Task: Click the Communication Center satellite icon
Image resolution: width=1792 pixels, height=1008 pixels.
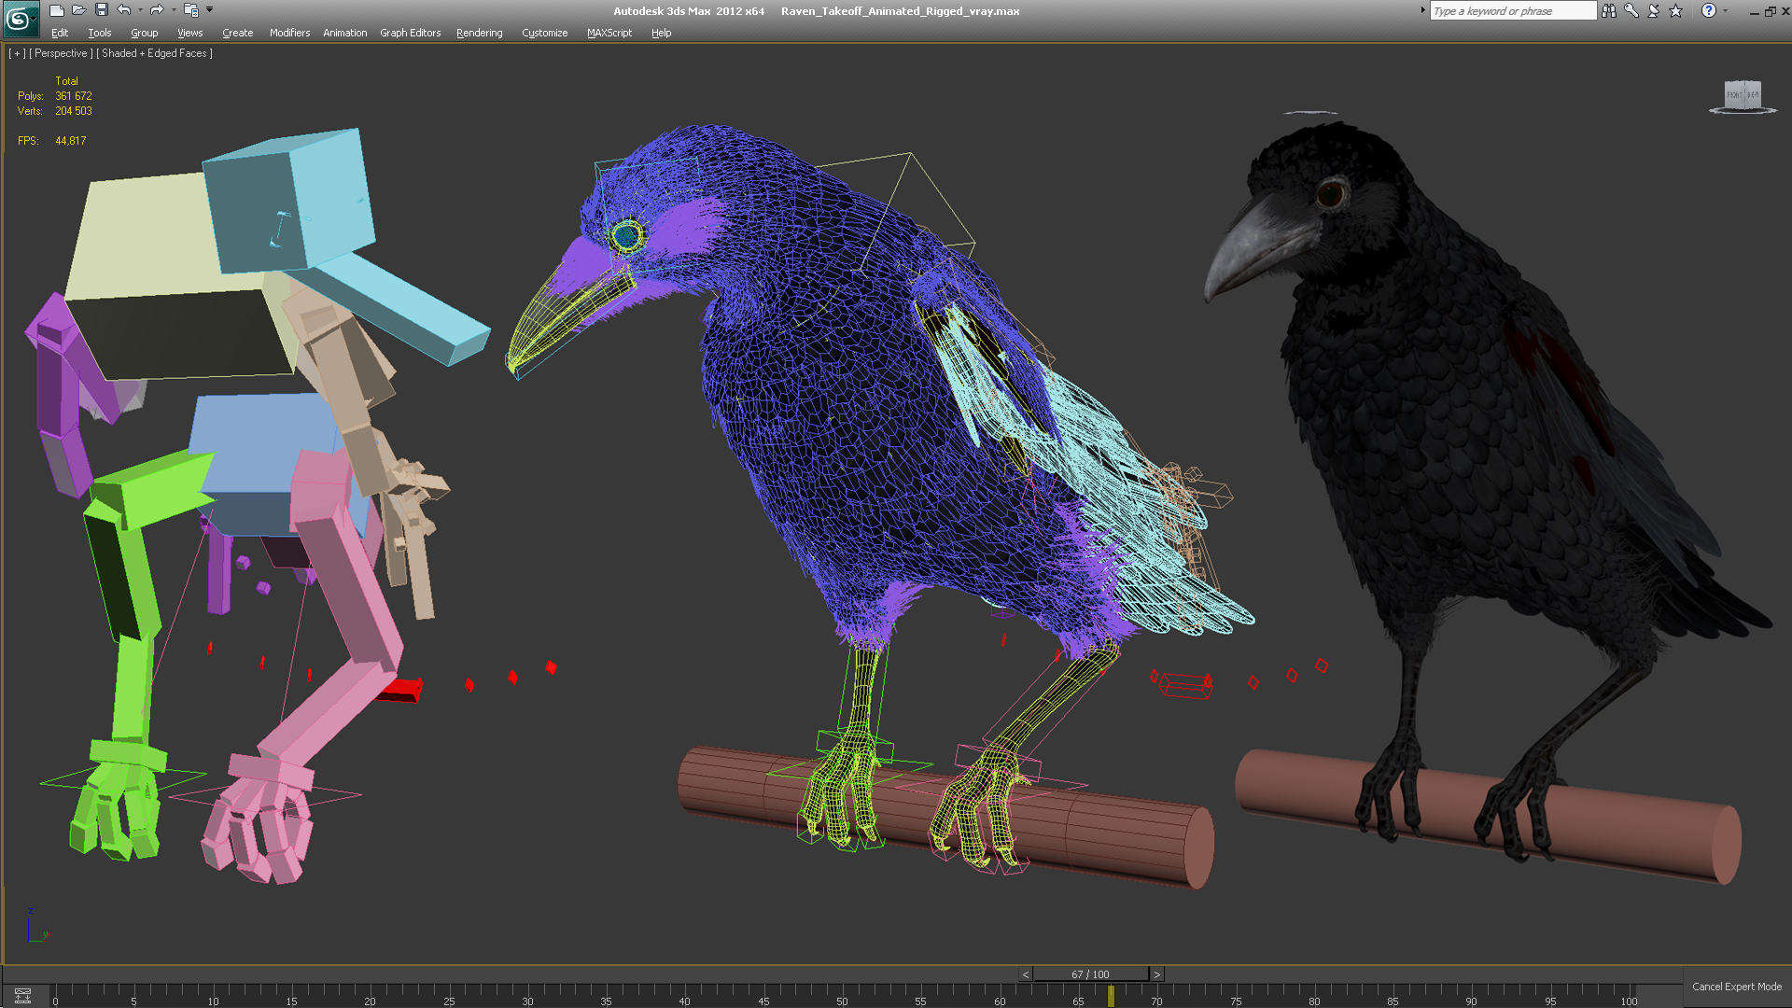Action: pyautogui.click(x=1654, y=10)
